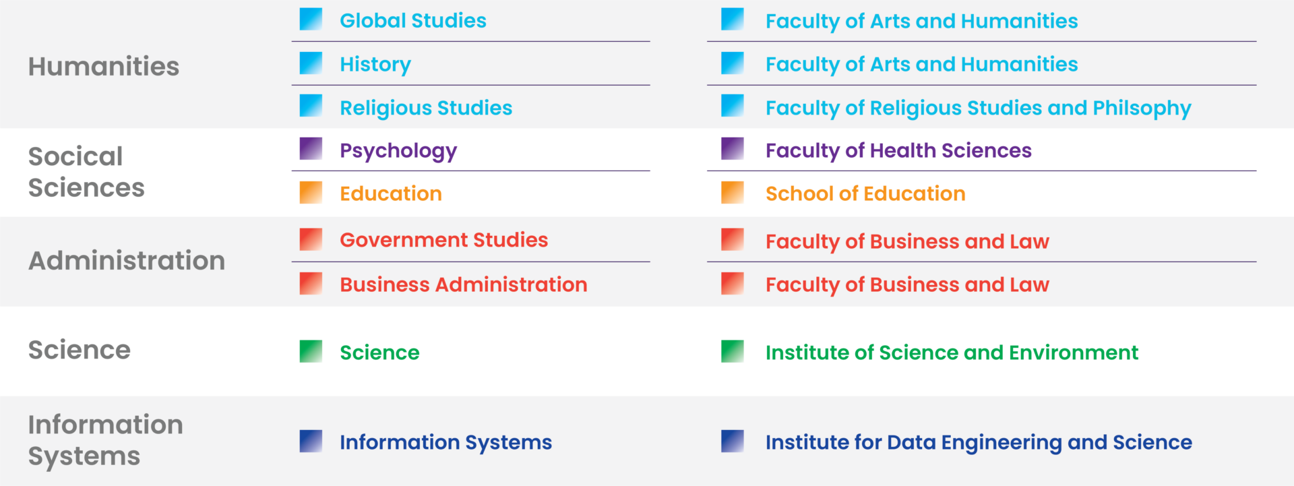Open Faculty of Religious Studies and Philsophy
Screen dimensions: 1294x486
pyautogui.click(x=978, y=108)
